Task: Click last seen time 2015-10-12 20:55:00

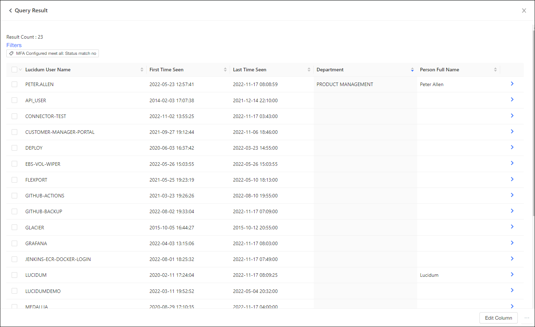Action: point(255,227)
